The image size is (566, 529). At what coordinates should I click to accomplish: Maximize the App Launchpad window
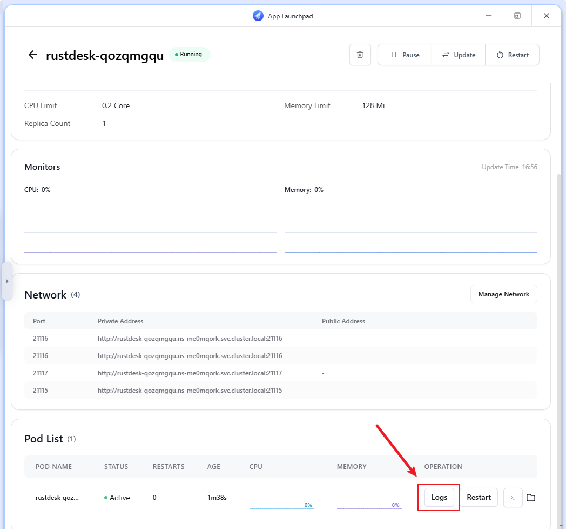click(x=517, y=16)
